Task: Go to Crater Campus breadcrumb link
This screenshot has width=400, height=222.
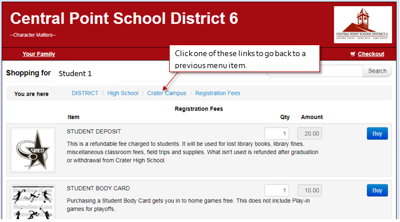Action: 167,93
